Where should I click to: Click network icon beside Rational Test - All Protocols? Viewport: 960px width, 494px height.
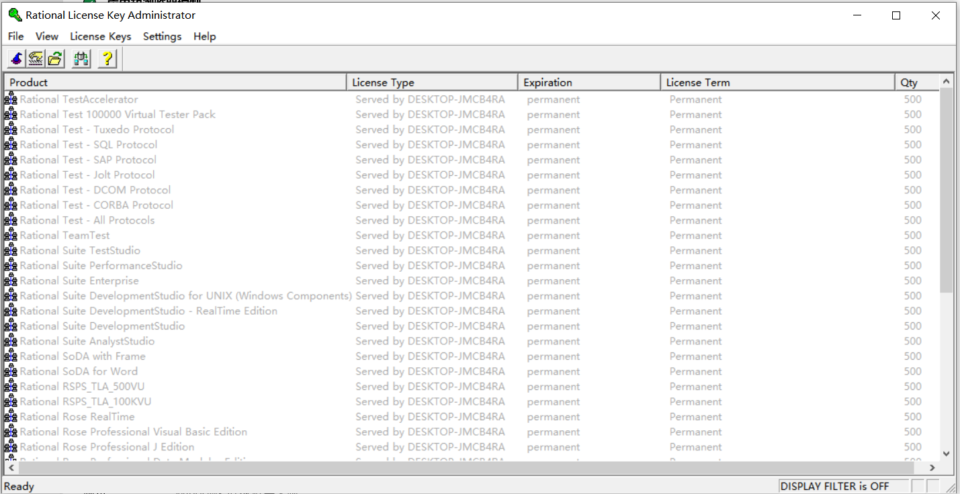coord(11,220)
